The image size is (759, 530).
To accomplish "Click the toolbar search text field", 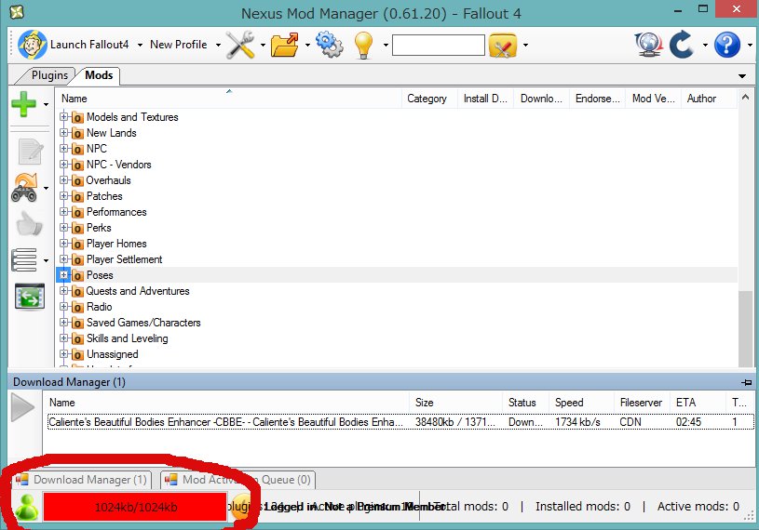I will (x=438, y=45).
